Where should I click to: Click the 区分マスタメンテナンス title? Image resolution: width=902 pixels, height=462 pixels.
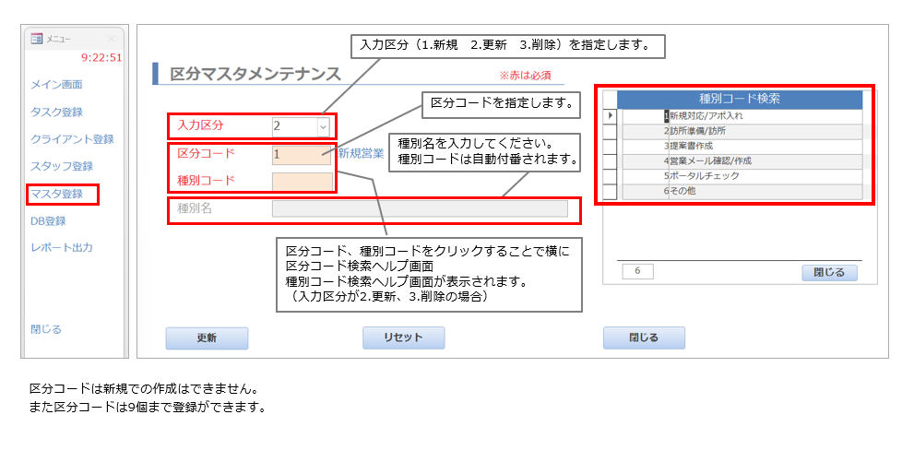255,74
